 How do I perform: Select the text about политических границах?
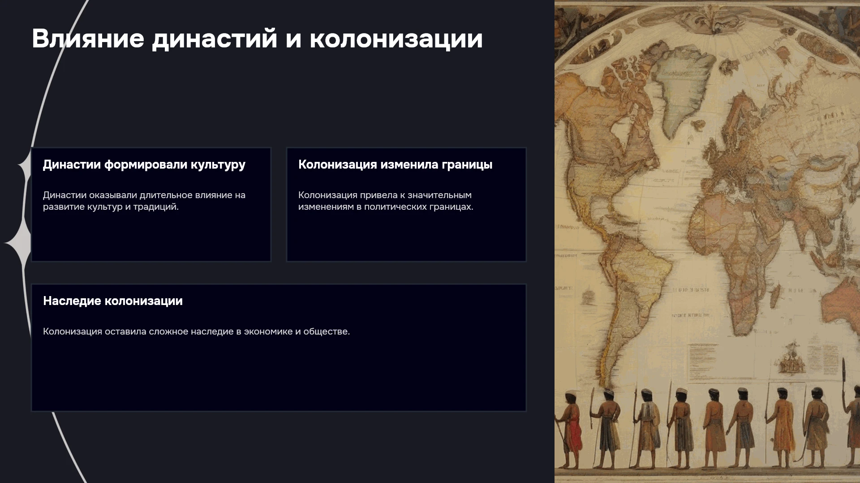click(x=386, y=201)
